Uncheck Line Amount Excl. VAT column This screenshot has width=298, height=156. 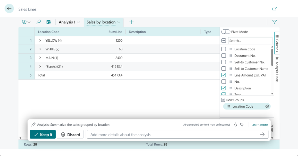[x=224, y=75]
